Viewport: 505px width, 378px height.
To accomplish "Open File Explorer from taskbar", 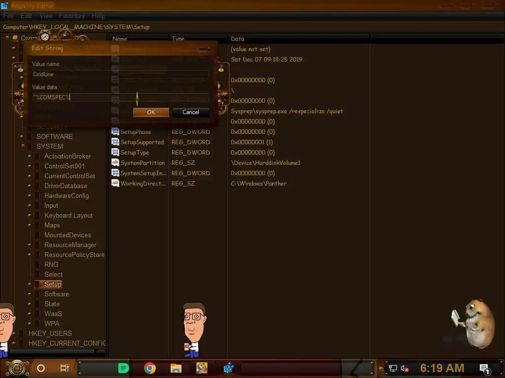I will pos(176,368).
